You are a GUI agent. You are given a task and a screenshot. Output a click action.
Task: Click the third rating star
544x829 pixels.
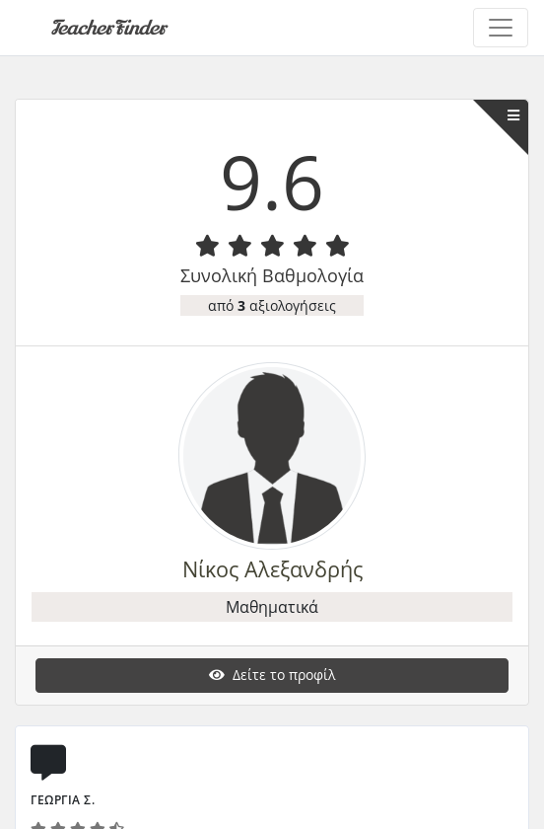click(273, 246)
